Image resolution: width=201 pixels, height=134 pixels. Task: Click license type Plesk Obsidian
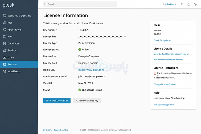coord(87,43)
